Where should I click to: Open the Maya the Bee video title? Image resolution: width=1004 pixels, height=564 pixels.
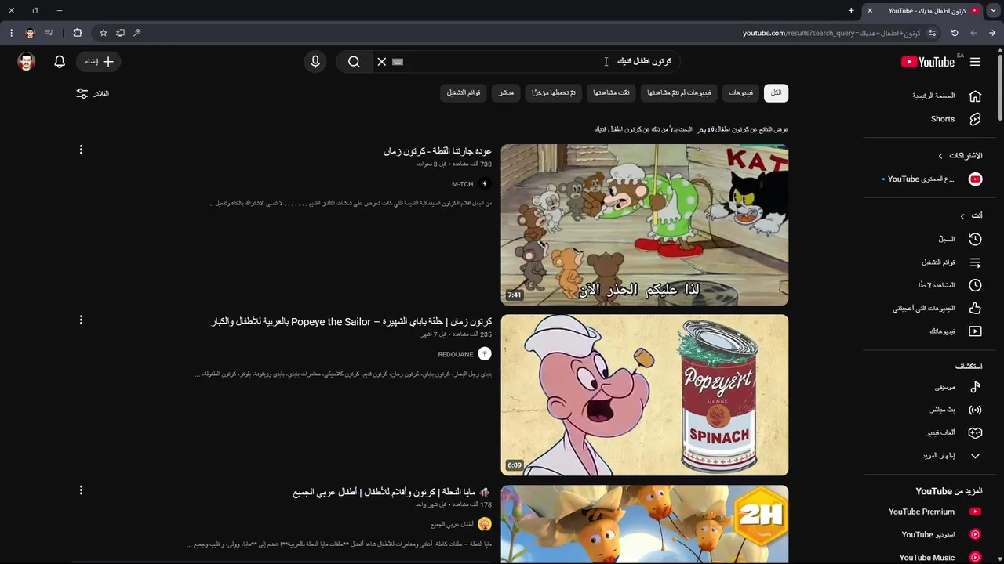coord(392,492)
